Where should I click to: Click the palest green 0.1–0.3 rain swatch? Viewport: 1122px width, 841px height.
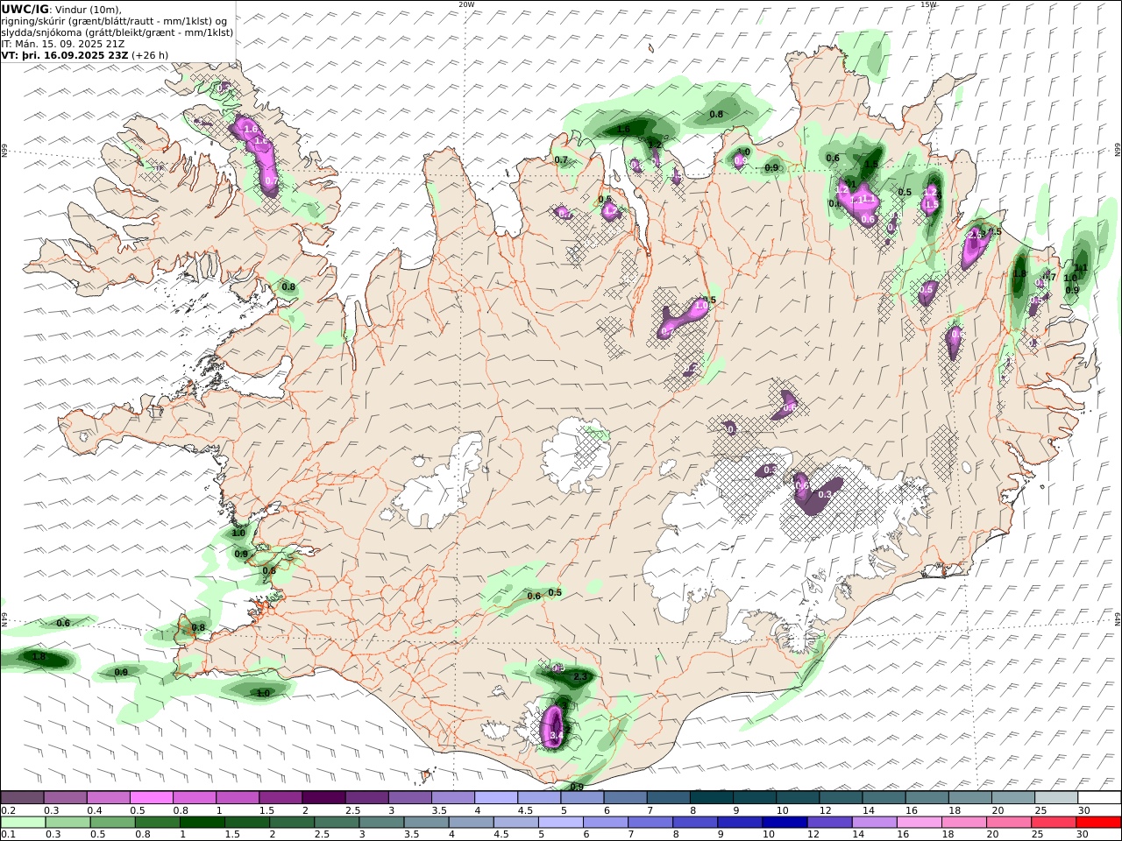click(24, 823)
